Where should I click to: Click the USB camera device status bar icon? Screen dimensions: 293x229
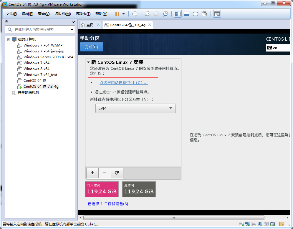pos(266,224)
